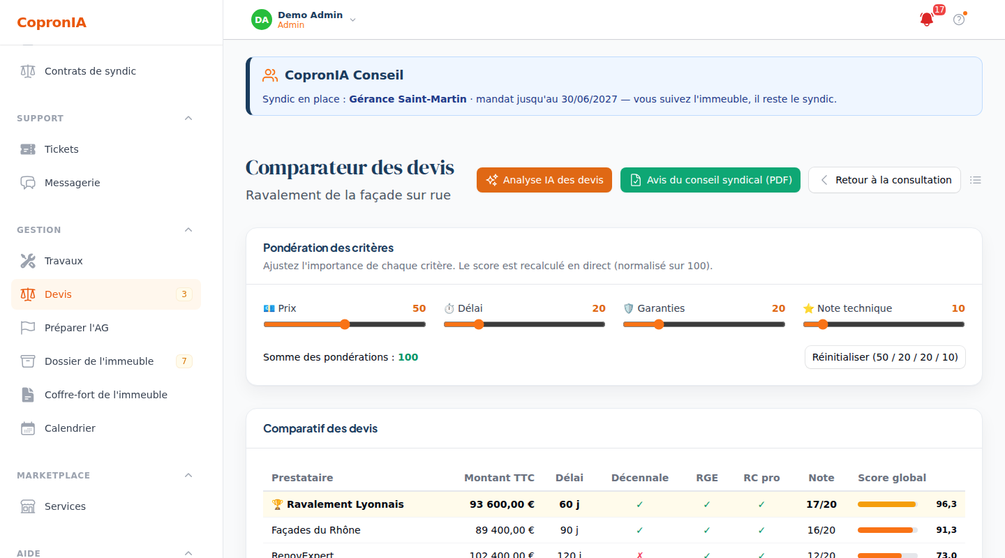Collapse the AIDE sidebar section

tap(188, 553)
